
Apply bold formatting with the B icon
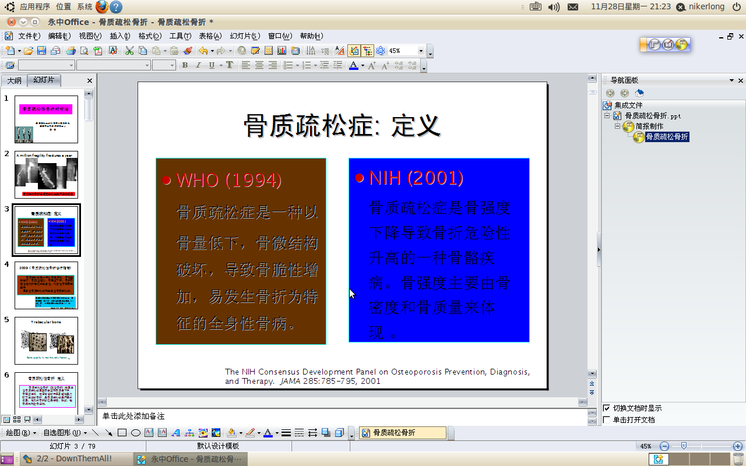[x=185, y=65]
